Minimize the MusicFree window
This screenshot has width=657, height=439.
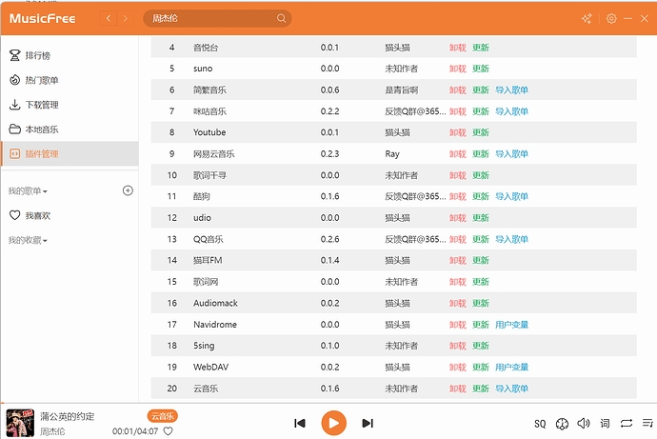coord(627,18)
